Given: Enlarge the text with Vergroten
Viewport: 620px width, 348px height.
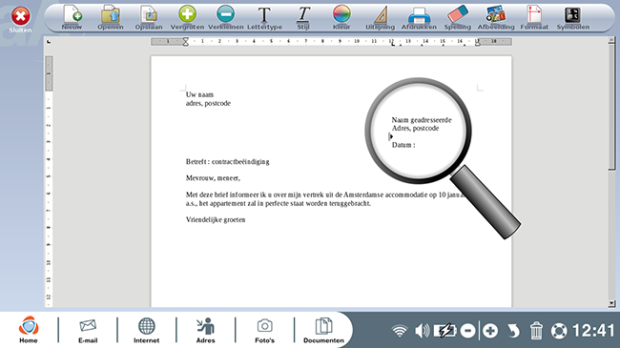Looking at the screenshot, I should tap(187, 17).
